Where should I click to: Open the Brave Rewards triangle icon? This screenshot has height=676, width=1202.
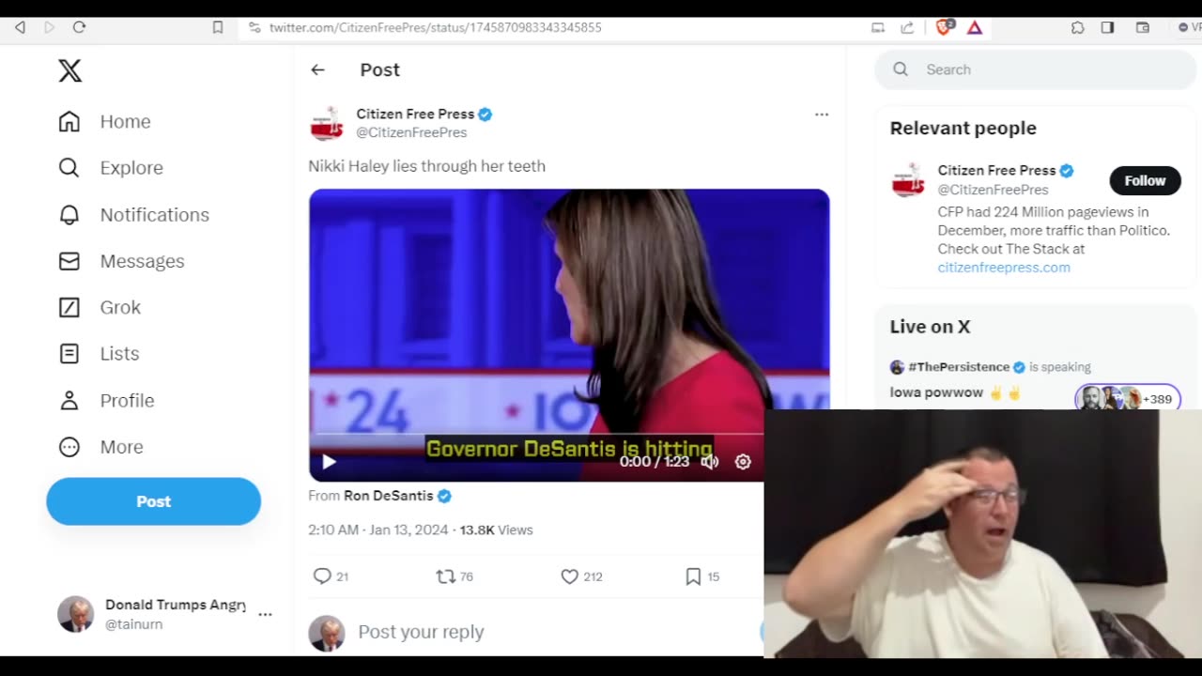[975, 27]
